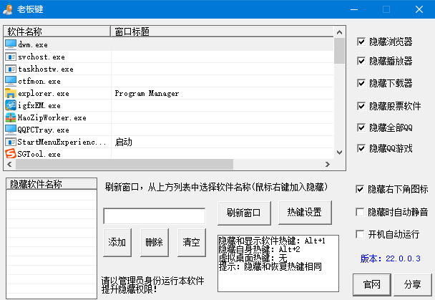Click horizontal scroll right arrow
This screenshot has width=435, height=300.
[328, 164]
